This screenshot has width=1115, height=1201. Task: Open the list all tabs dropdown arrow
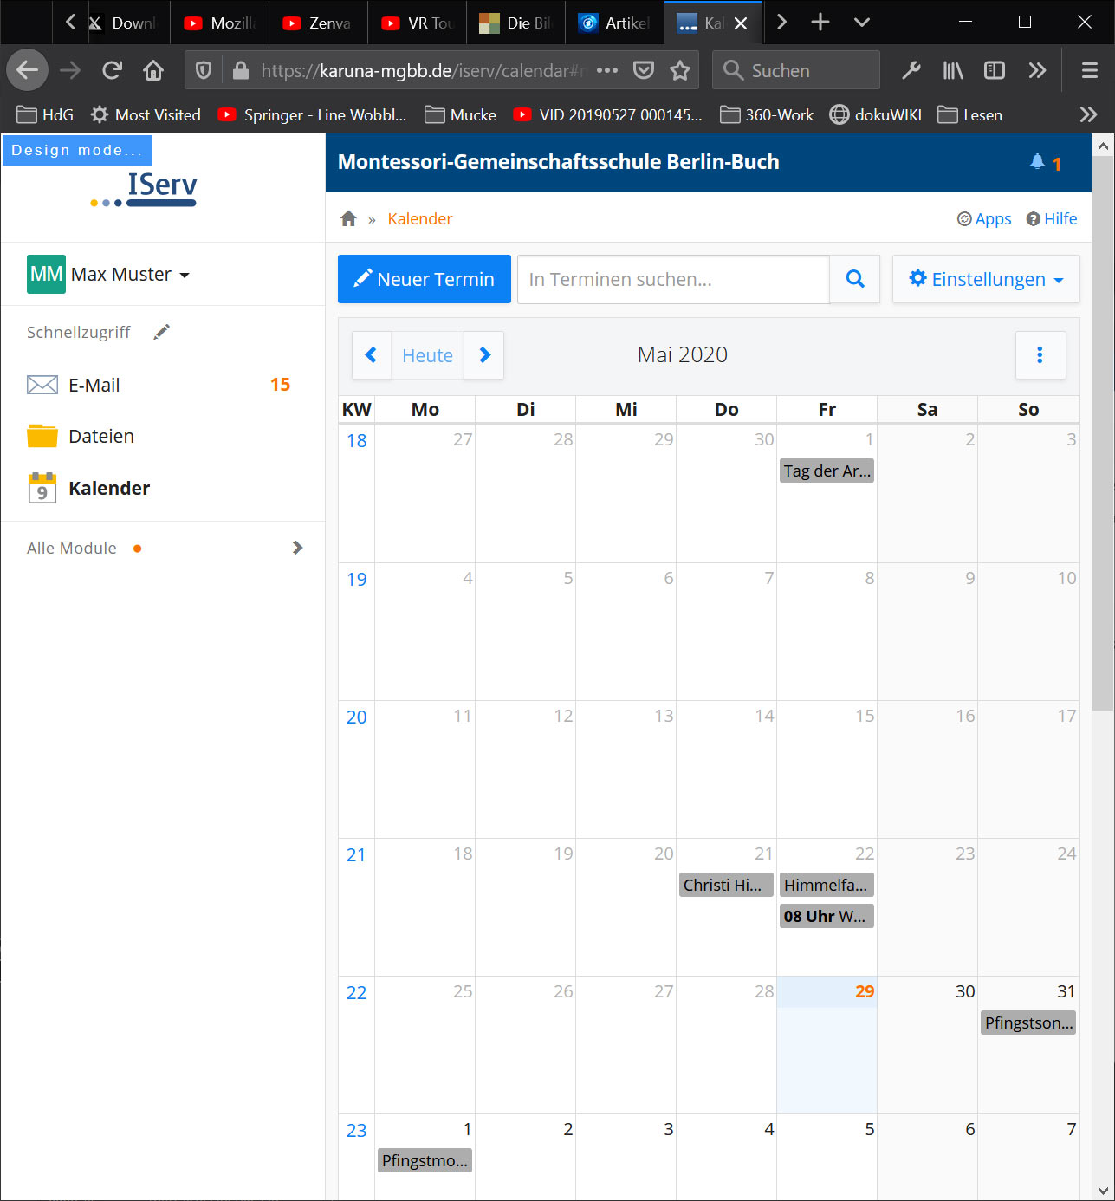862,23
